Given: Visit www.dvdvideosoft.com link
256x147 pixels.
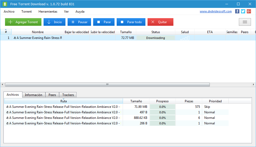Looking at the screenshot, I should click(x=216, y=11).
